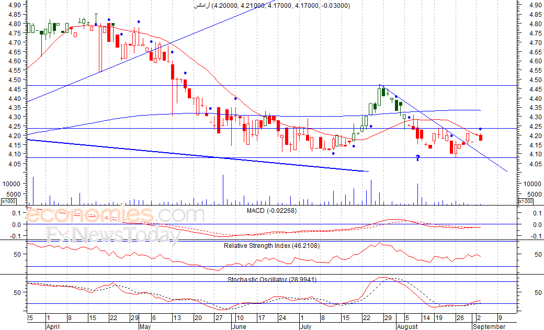The image size is (544, 330).
Task: Click the -0.1 MACD scale label on right
Action: pyautogui.click(x=537, y=236)
